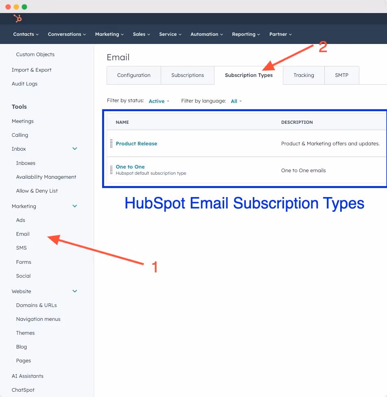This screenshot has height=397, width=387.
Task: Open the Configuration tab
Action: (x=134, y=75)
